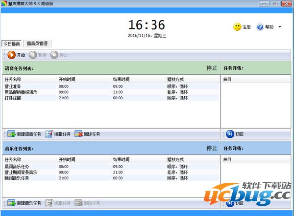
Task: Expand the dropdown arrow beside 帮助
Action: point(280,27)
